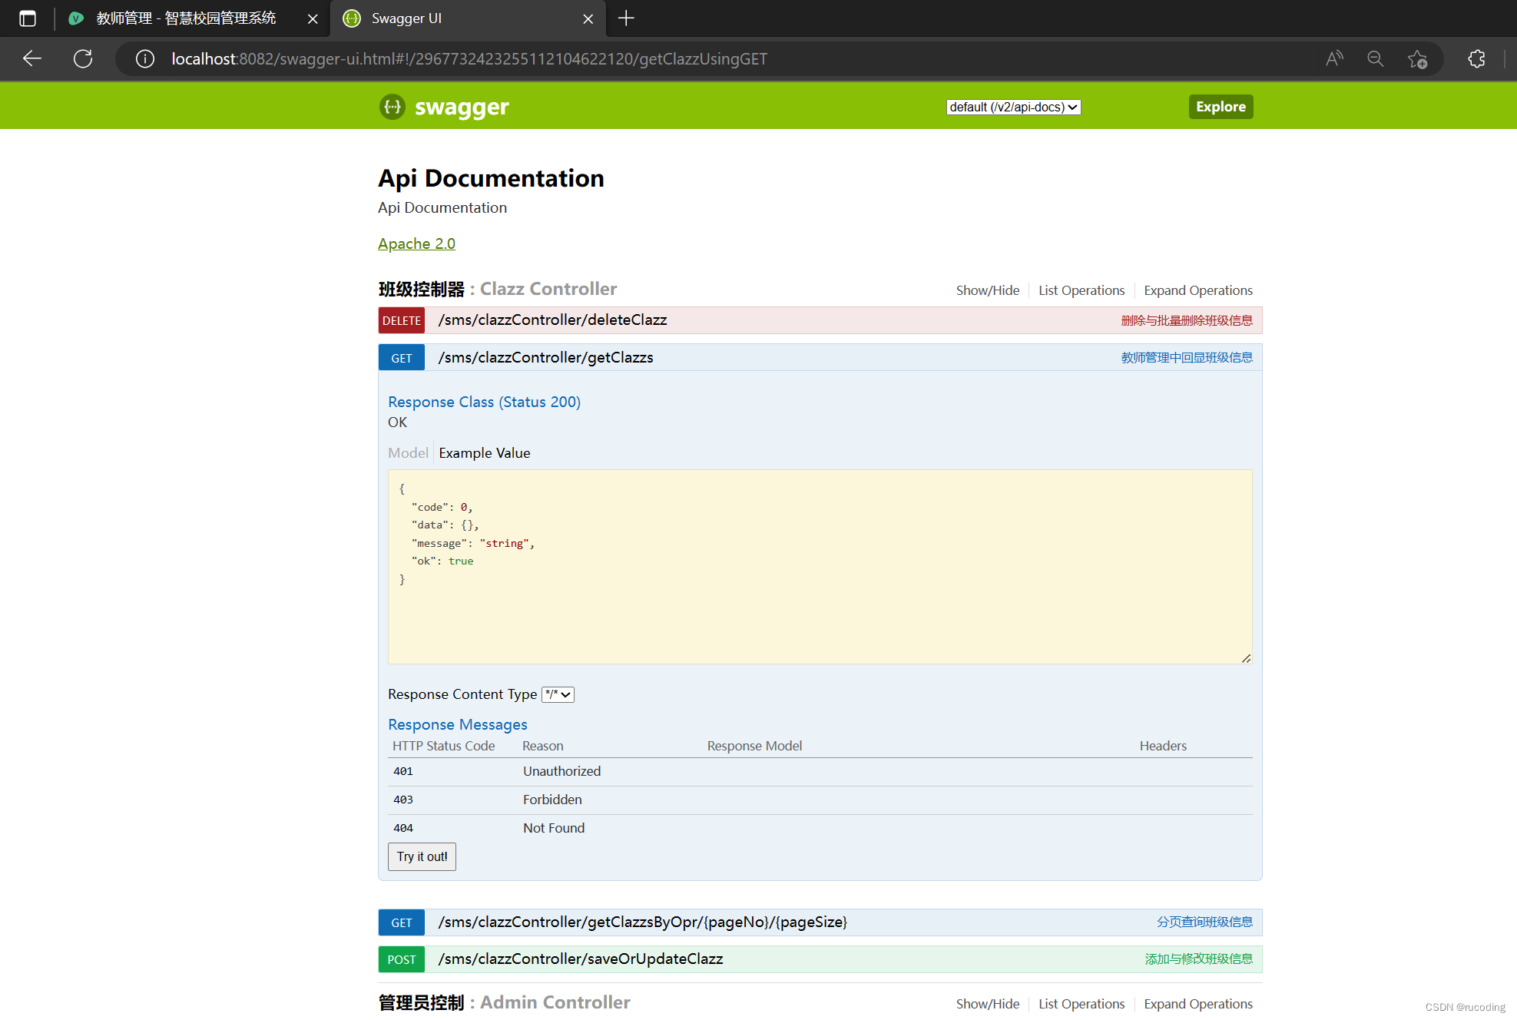Image resolution: width=1517 pixels, height=1020 pixels.
Task: View site information icon in address bar
Action: [x=145, y=58]
